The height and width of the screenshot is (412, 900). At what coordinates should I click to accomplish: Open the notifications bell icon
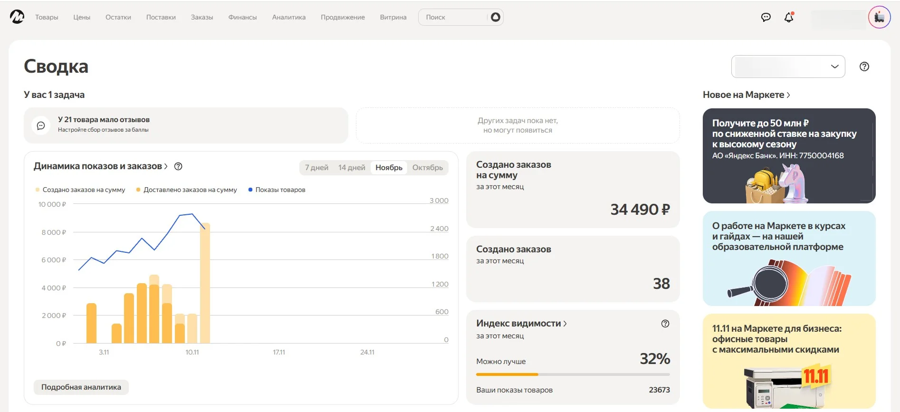(789, 17)
